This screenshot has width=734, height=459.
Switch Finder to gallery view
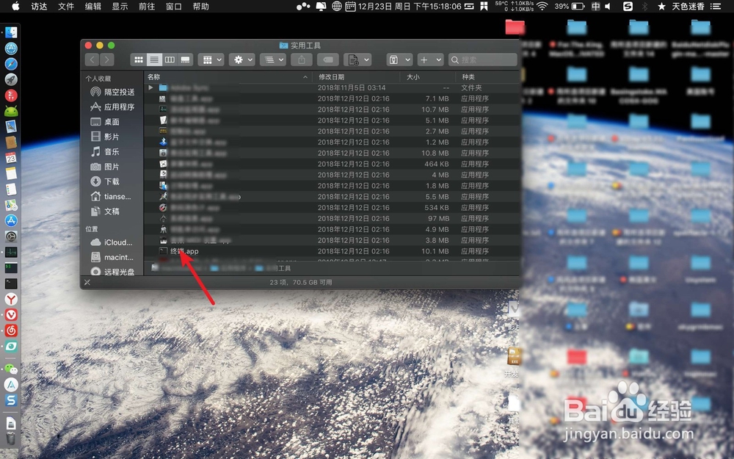point(186,60)
